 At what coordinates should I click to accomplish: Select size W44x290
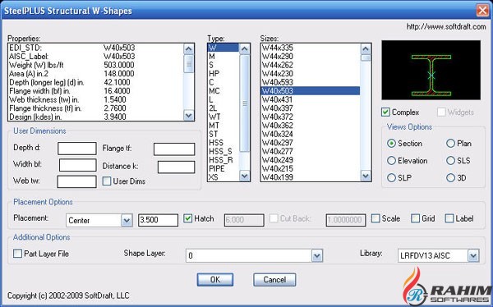coord(311,57)
